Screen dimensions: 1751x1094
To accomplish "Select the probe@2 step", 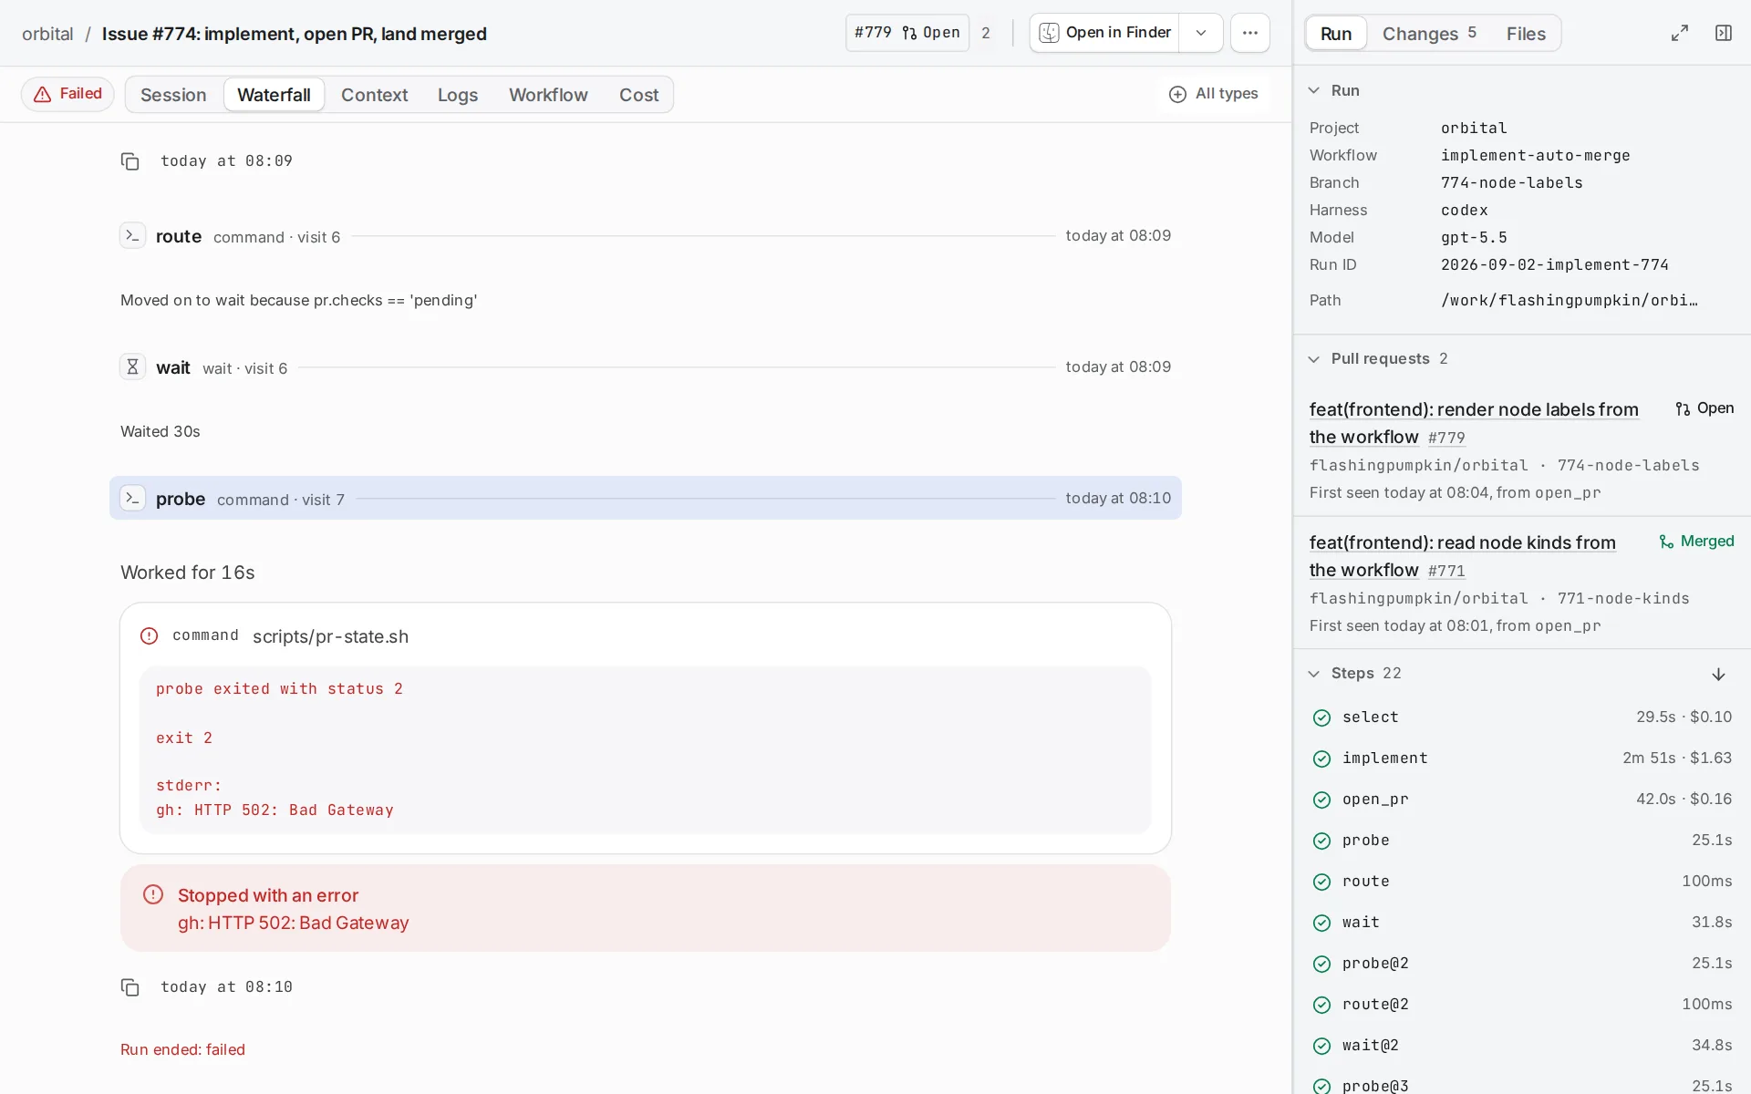I will (1522, 964).
